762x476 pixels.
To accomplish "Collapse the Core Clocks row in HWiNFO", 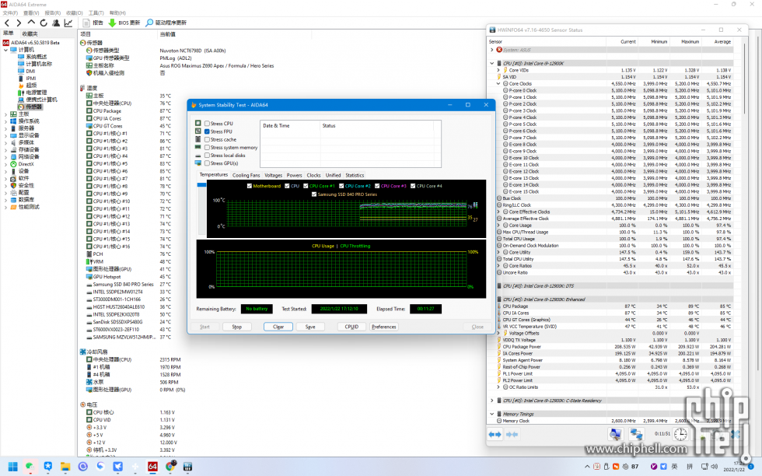I will [498, 84].
